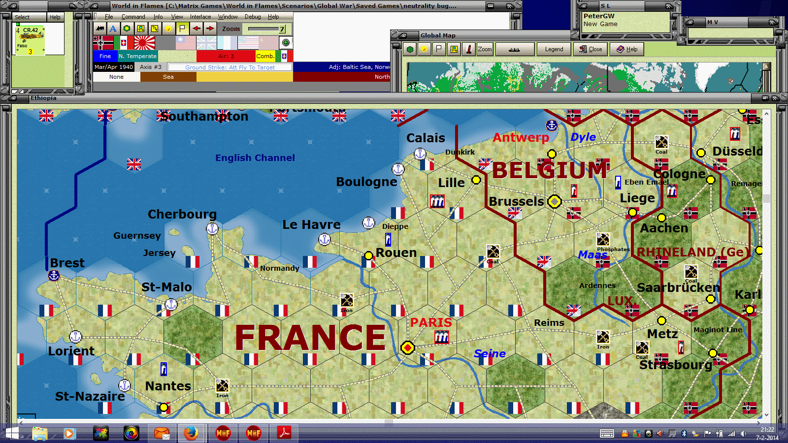Click the Help button in unit panel
The height and width of the screenshot is (443, 788).
click(55, 17)
